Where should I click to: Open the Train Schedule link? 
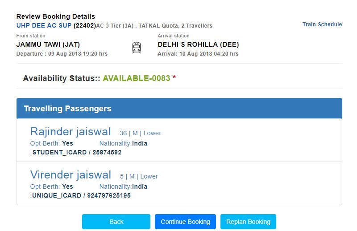point(322,24)
